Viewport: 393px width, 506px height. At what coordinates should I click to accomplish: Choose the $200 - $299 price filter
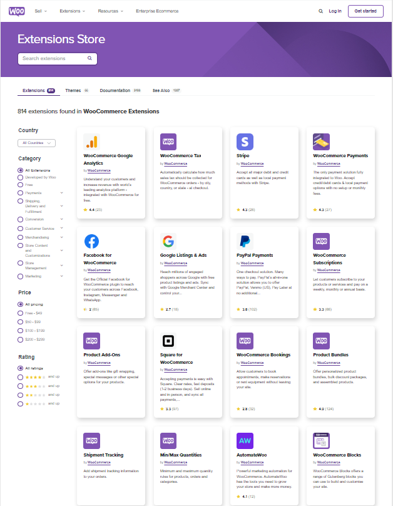point(20,339)
